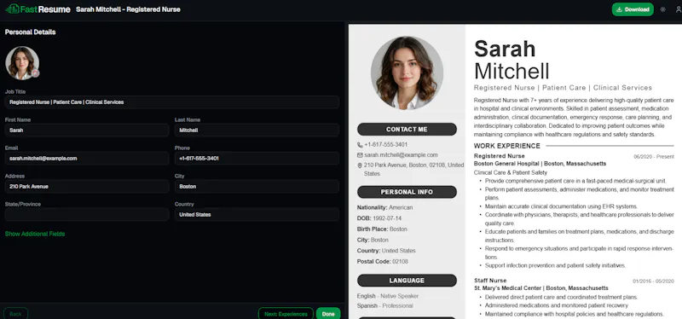
Task: Click the CONTACT ME section header
Action: pyautogui.click(x=407, y=130)
